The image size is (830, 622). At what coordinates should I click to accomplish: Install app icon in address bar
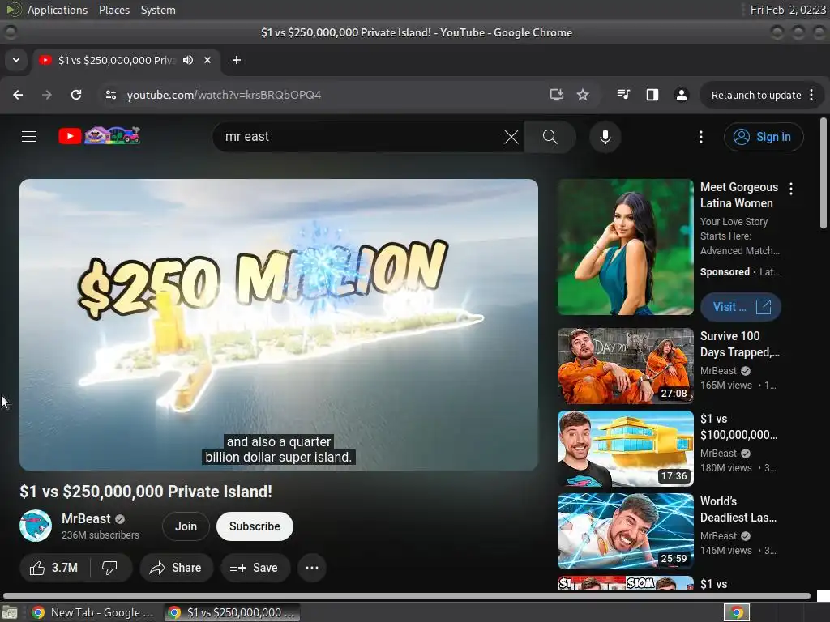(x=556, y=95)
